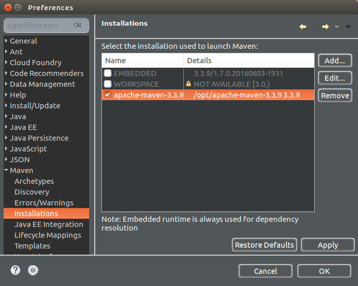
Task: Open the purple view menu triangle
Action: 348,27
